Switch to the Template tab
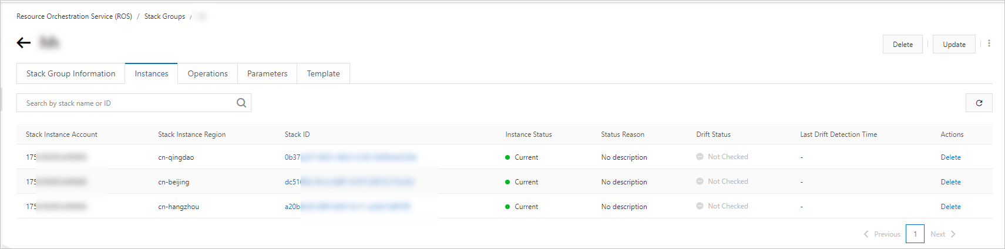Viewport: 1005px width, 249px height. pyautogui.click(x=323, y=73)
